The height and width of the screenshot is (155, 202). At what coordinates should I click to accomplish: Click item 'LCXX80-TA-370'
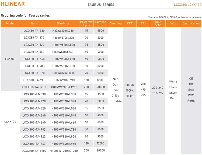coord(34,38)
